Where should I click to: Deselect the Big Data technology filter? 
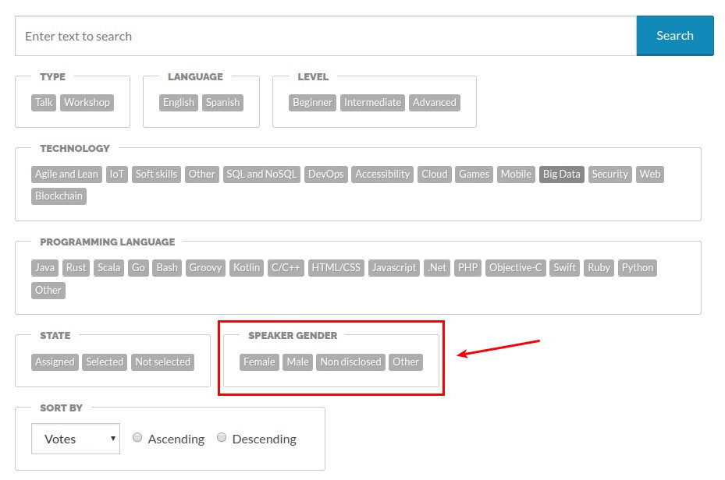point(561,174)
